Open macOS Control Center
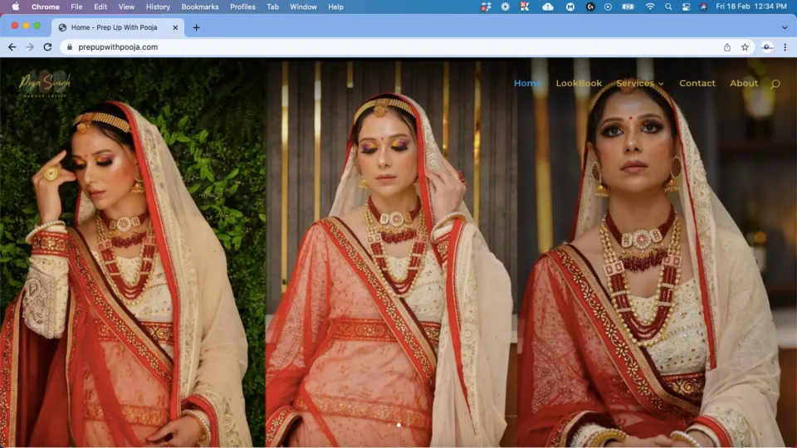Image resolution: width=797 pixels, height=448 pixels. 687,7
